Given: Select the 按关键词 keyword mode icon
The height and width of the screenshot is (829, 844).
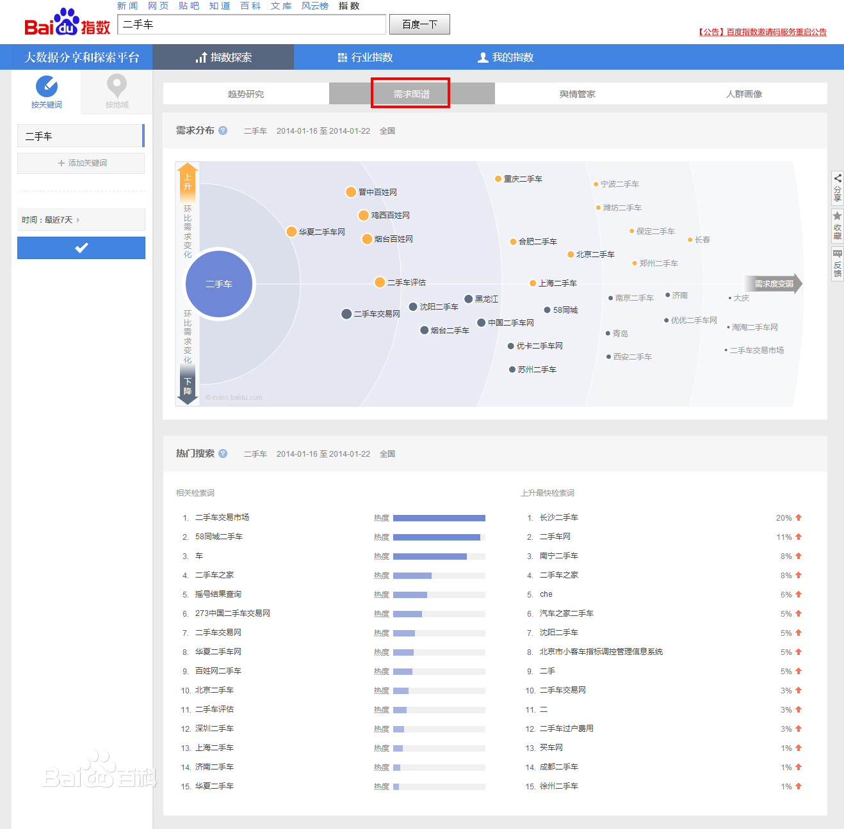Looking at the screenshot, I should pyautogui.click(x=47, y=86).
